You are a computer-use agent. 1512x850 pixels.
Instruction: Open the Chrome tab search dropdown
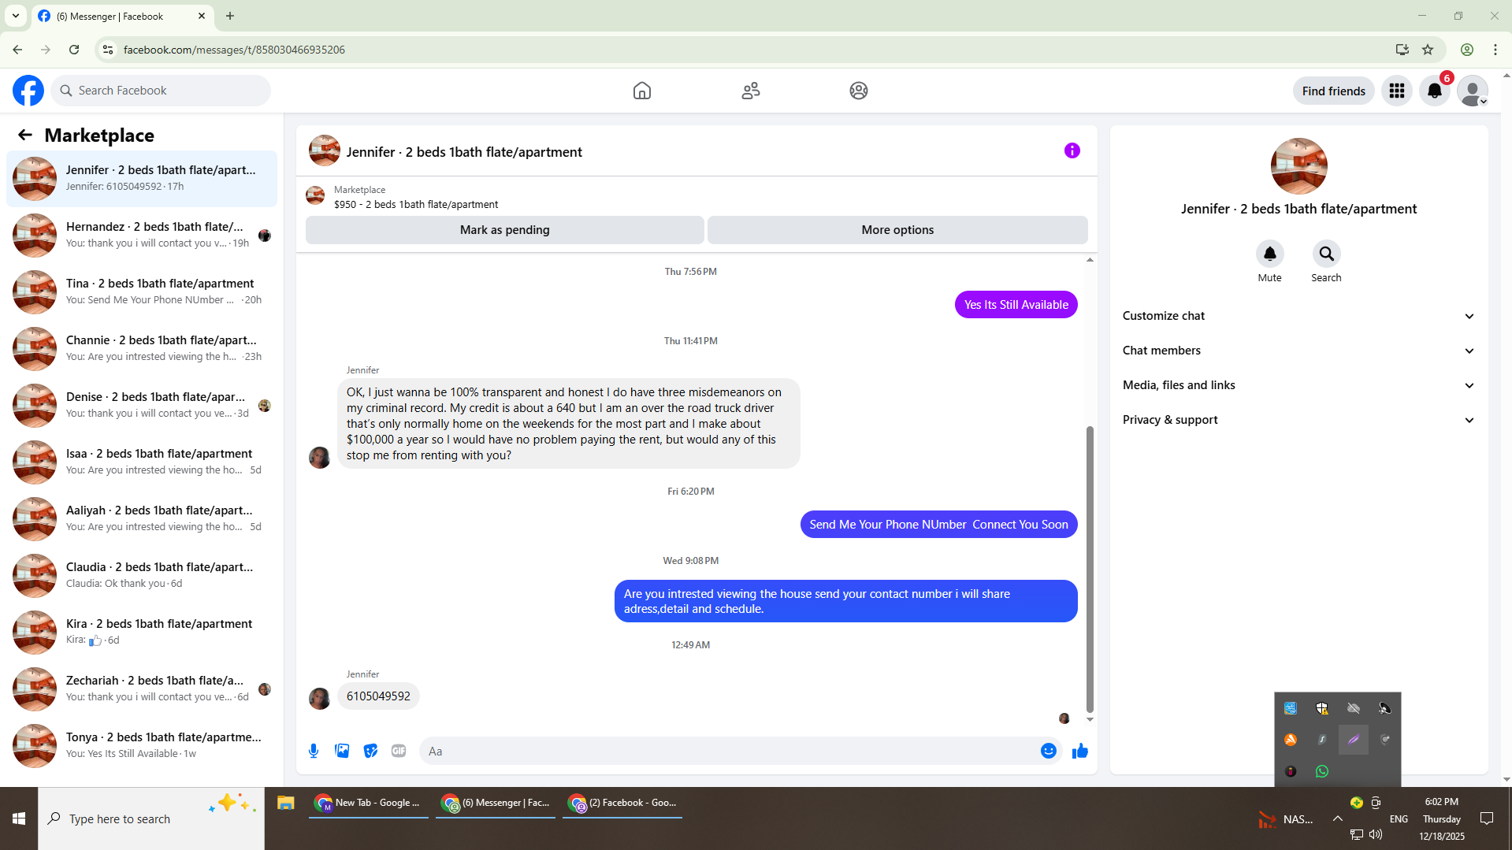coord(16,16)
